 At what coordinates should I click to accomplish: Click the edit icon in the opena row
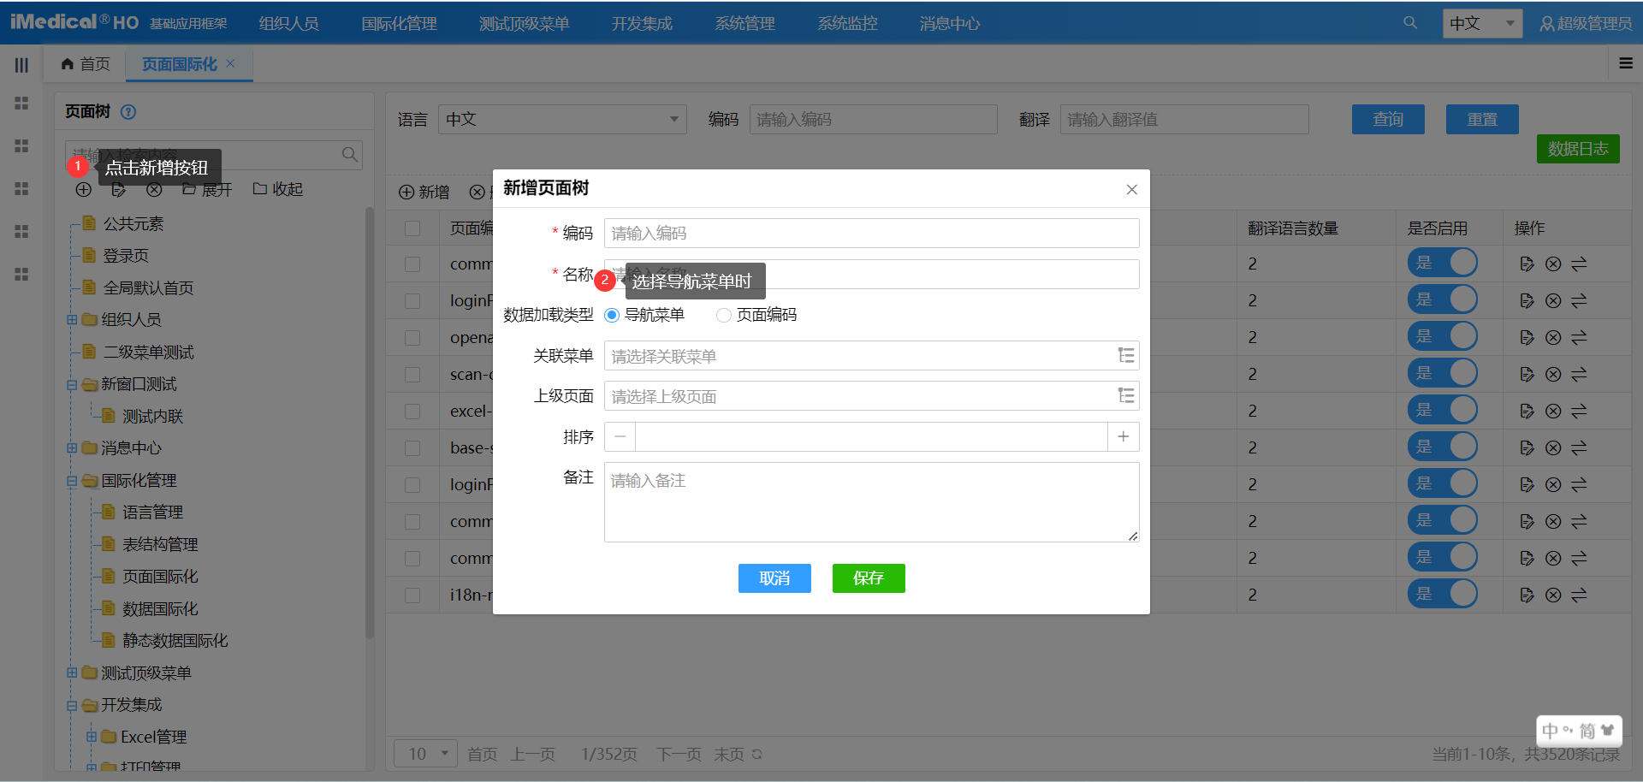pyautogui.click(x=1527, y=337)
